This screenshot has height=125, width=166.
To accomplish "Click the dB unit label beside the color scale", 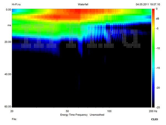I will point(158,19).
